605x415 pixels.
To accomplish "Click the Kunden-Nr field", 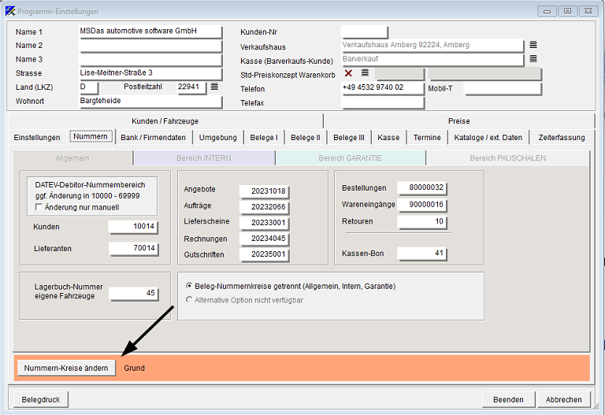I will 364,31.
